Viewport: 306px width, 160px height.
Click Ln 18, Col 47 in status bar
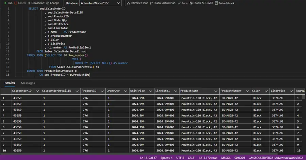[x=148, y=158]
